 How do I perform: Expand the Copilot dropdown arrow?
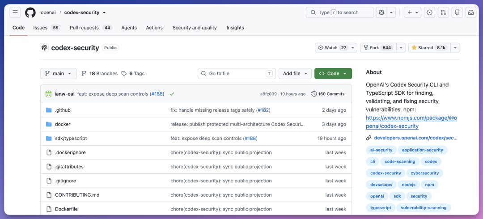391,13
